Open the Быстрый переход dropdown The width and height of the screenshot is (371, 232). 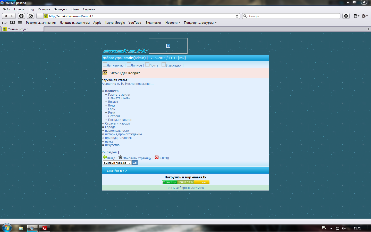point(117,163)
